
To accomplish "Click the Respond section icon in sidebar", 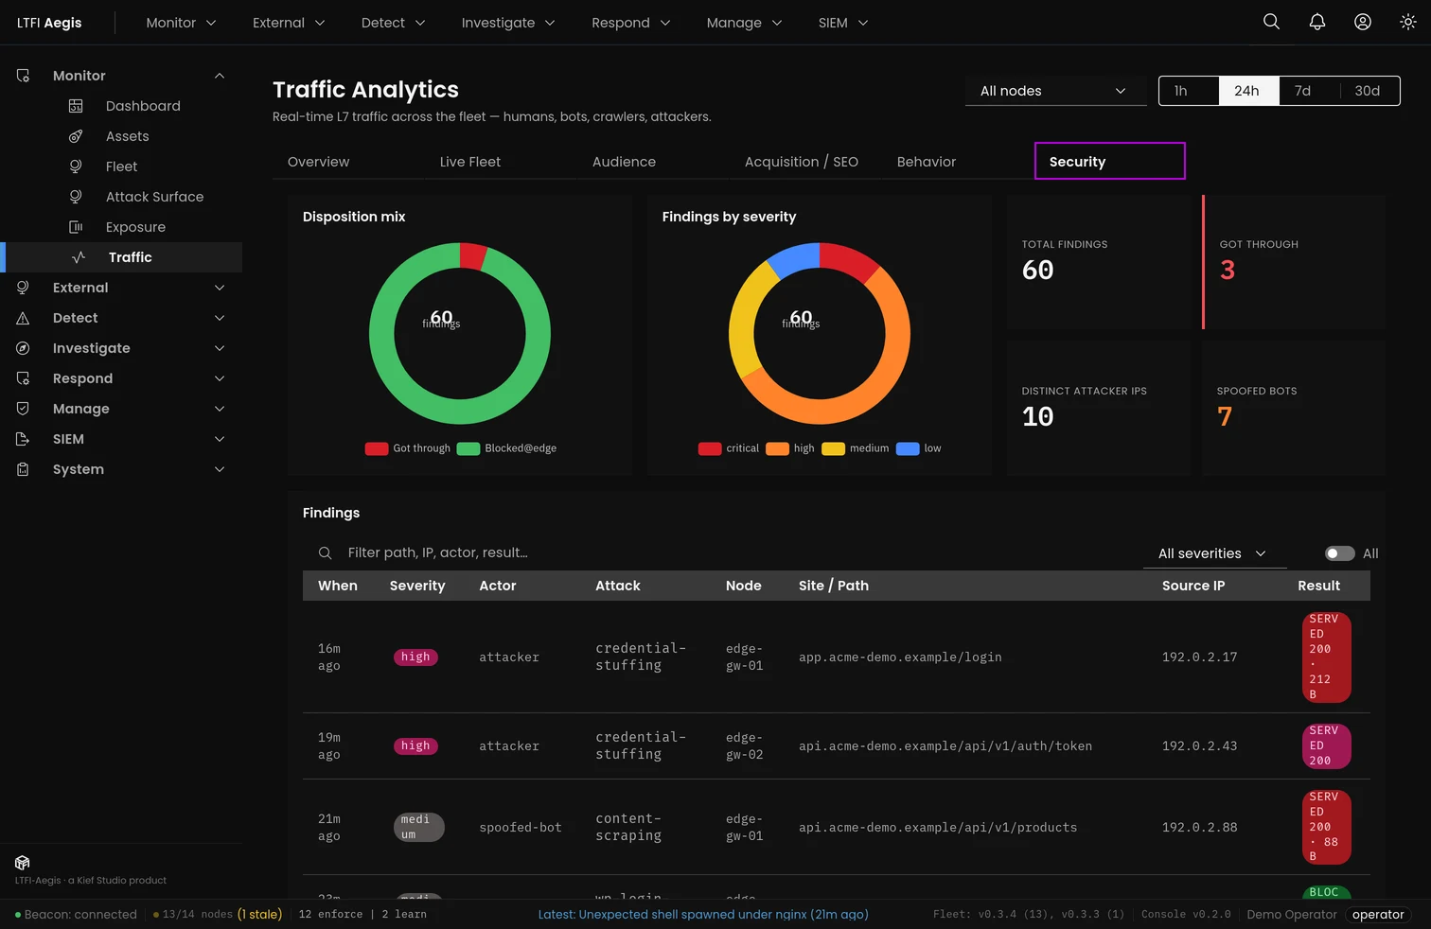I will [23, 378].
